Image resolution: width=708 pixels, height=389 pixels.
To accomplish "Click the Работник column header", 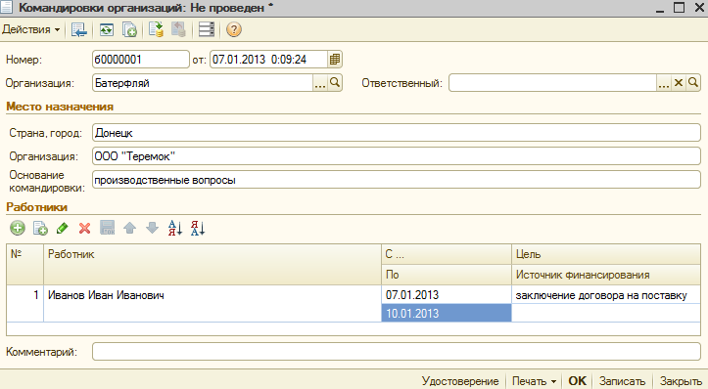I will pyautogui.click(x=212, y=264).
